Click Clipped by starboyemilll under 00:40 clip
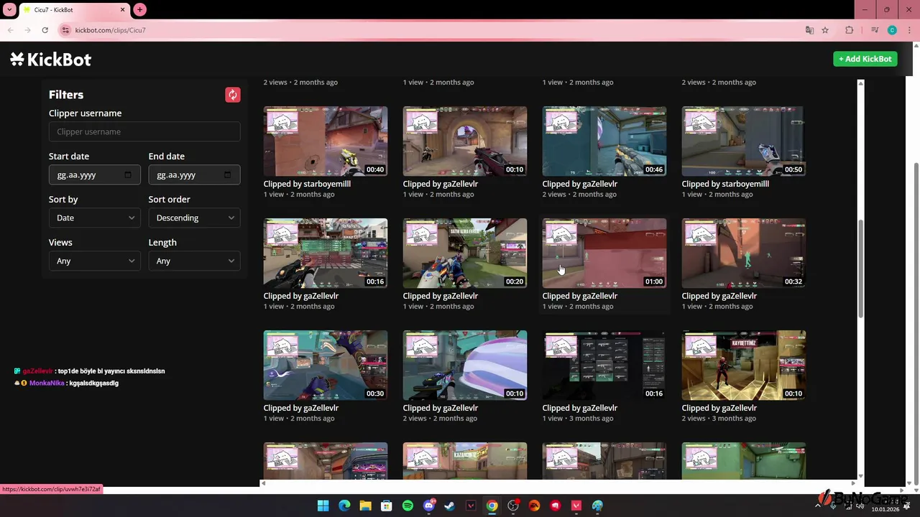Viewport: 920px width, 517px height. pos(307,184)
